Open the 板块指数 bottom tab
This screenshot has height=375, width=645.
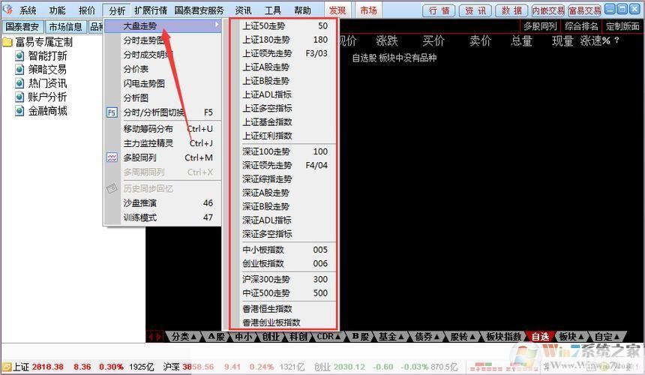(504, 336)
